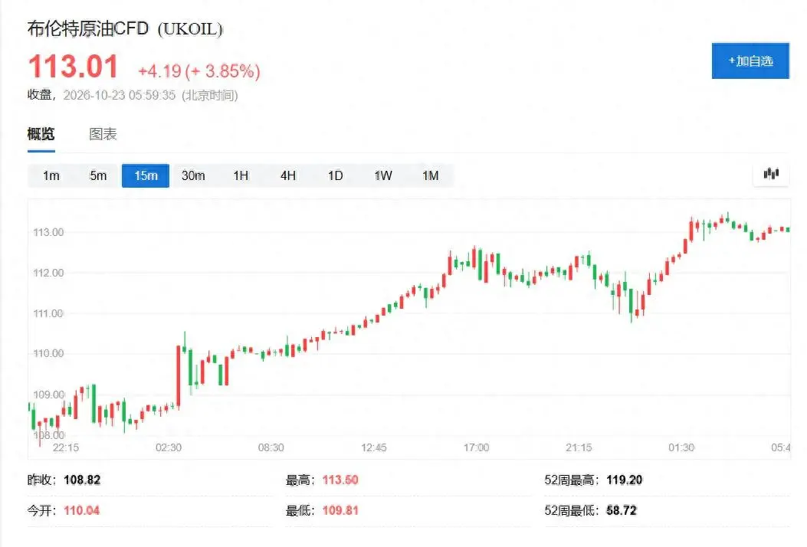
Task: Add UKOIL to watchlist via +加自选
Action: (x=750, y=61)
